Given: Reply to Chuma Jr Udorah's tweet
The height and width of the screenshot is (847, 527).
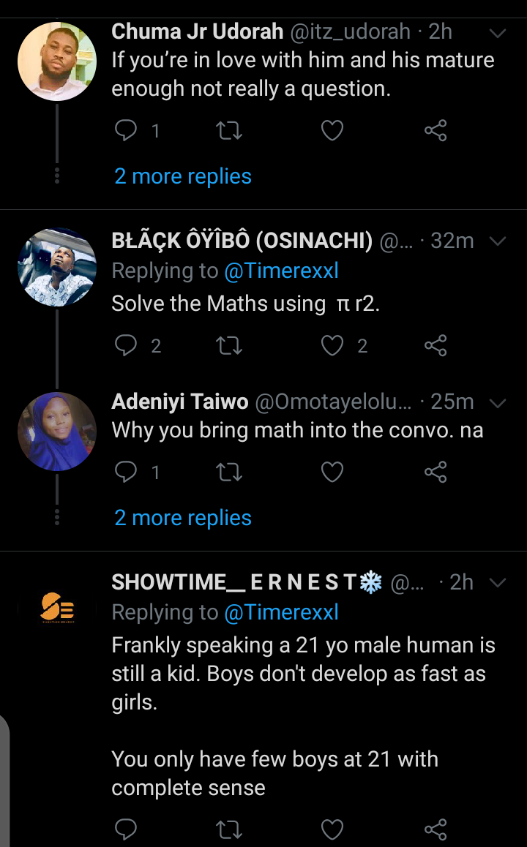Looking at the screenshot, I should pyautogui.click(x=126, y=130).
